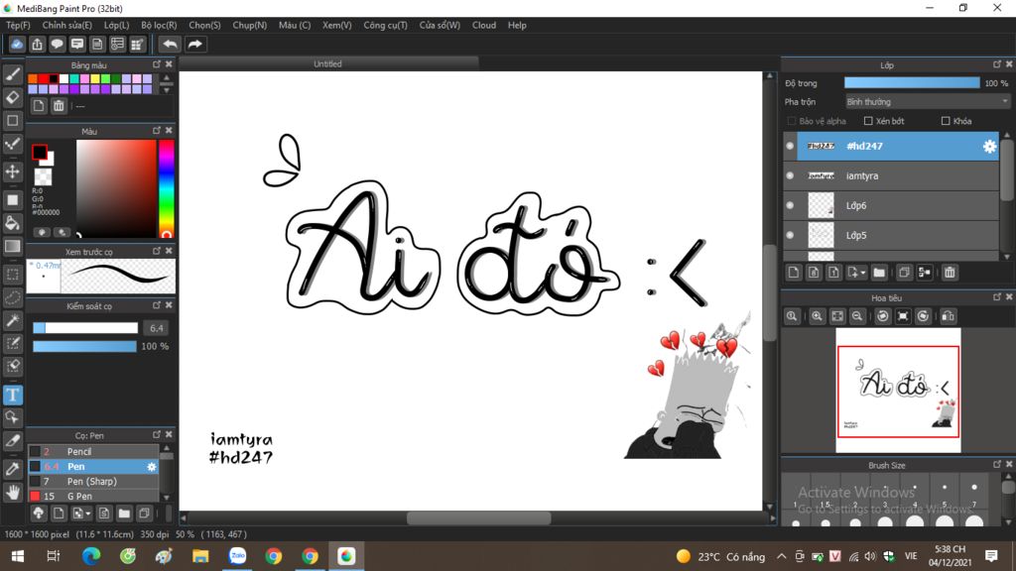1016x571 pixels.
Task: Open the Pha trộn blend mode dropdown
Action: coord(928,102)
